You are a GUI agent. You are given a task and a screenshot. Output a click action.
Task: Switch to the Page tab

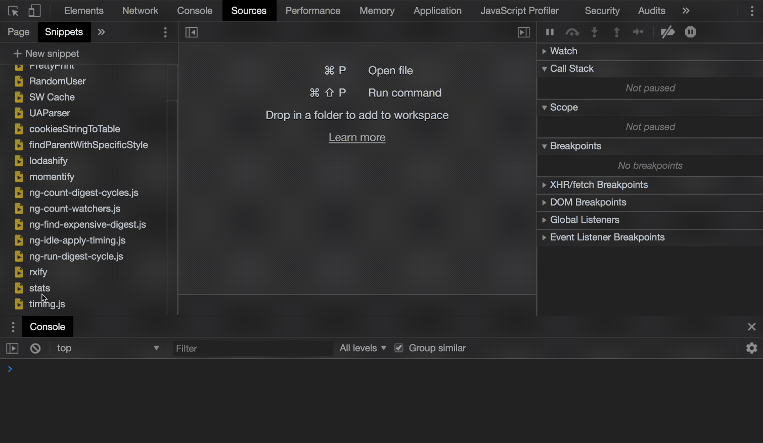[x=19, y=32]
